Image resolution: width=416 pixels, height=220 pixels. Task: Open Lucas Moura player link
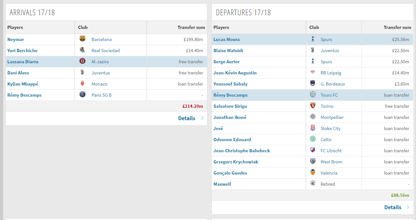click(x=227, y=39)
